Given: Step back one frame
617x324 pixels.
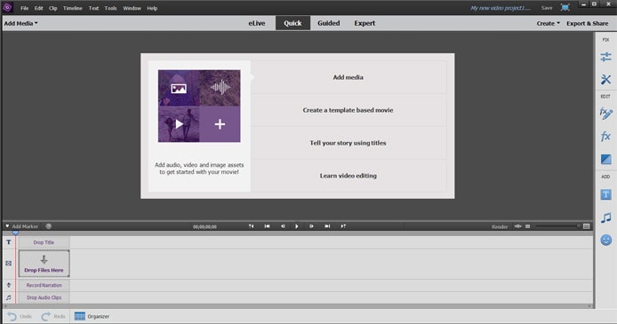Looking at the screenshot, I should pos(283,226).
